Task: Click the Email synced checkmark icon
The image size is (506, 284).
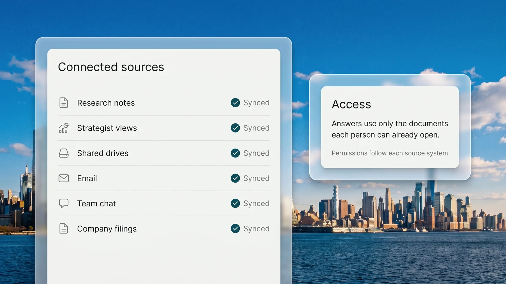Action: click(x=235, y=178)
